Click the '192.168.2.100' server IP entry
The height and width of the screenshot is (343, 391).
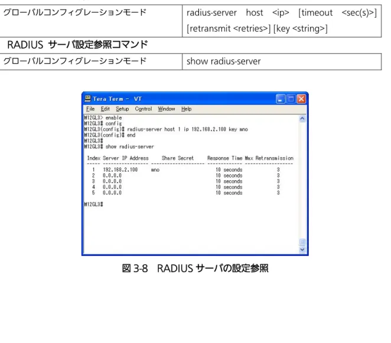pos(120,170)
